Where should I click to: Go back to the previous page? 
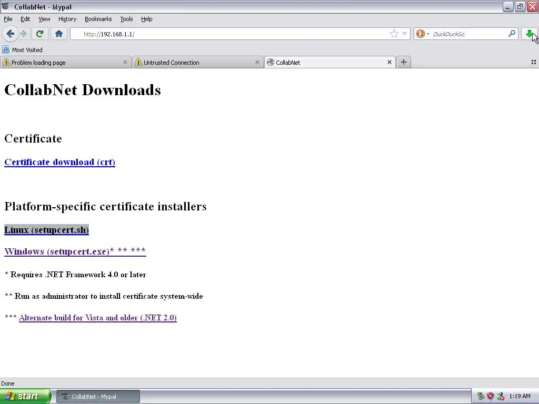[x=10, y=34]
